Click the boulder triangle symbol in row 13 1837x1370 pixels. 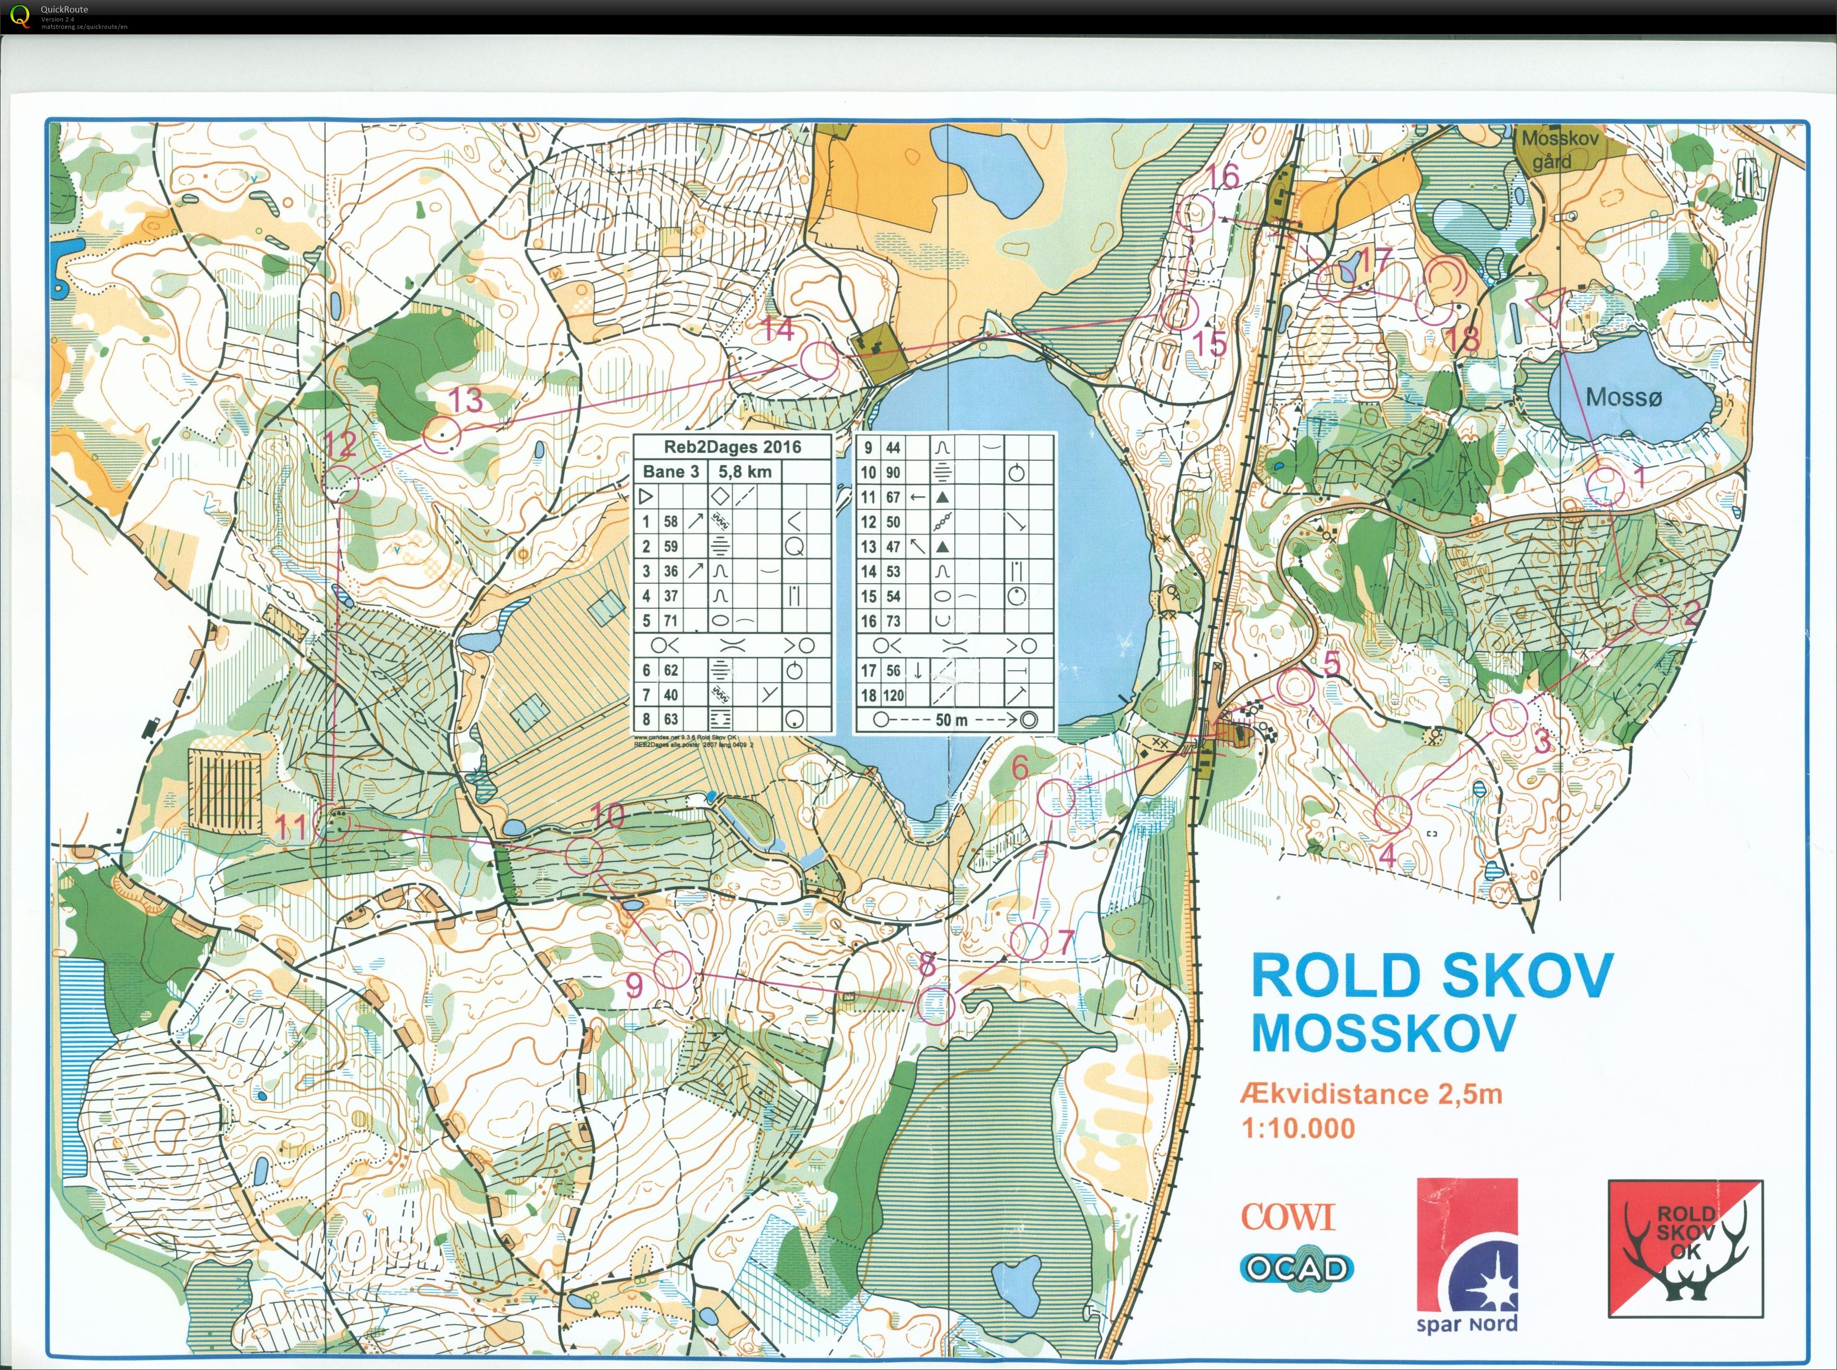943,547
